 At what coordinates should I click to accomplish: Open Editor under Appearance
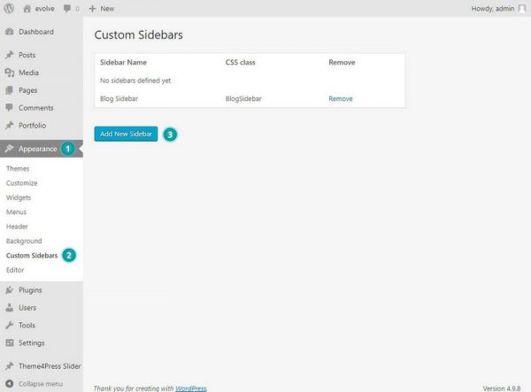(x=15, y=270)
